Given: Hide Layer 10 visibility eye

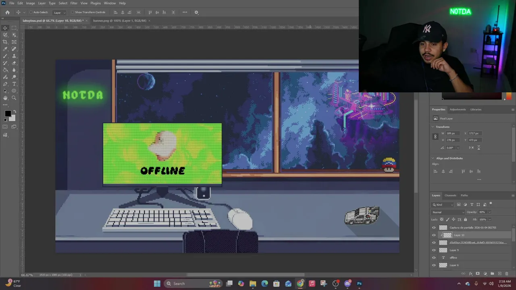Looking at the screenshot, I should [434, 235].
